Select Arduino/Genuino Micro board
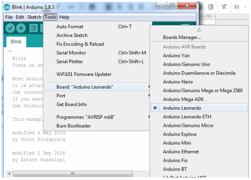The width and height of the screenshot is (251, 180). tap(199, 125)
